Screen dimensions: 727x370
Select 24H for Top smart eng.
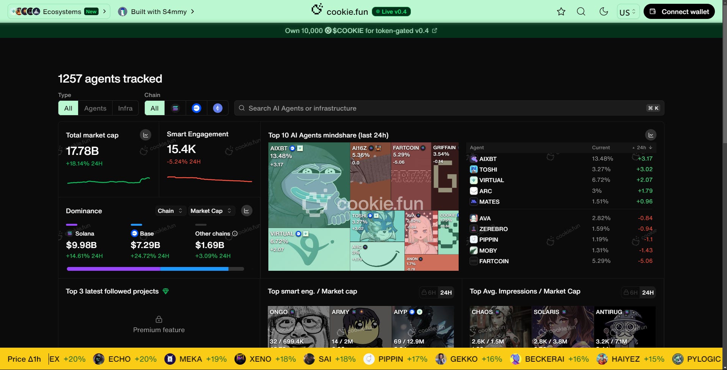pyautogui.click(x=446, y=292)
